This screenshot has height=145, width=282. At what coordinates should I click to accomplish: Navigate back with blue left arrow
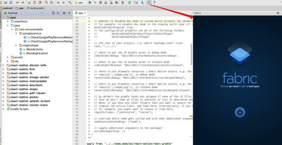(58, 2)
